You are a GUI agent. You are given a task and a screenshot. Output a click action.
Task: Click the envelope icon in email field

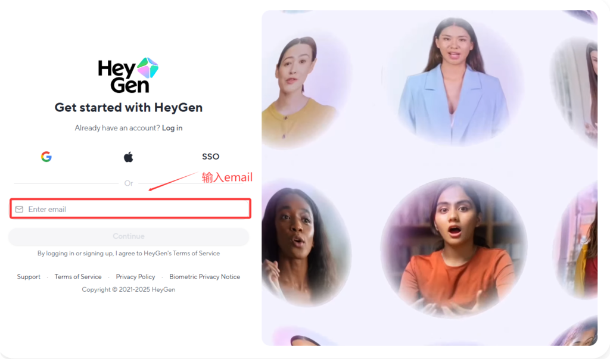(x=19, y=209)
